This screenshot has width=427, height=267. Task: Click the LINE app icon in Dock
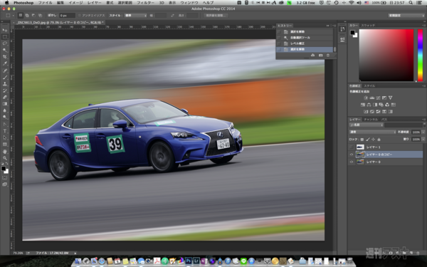point(243,261)
